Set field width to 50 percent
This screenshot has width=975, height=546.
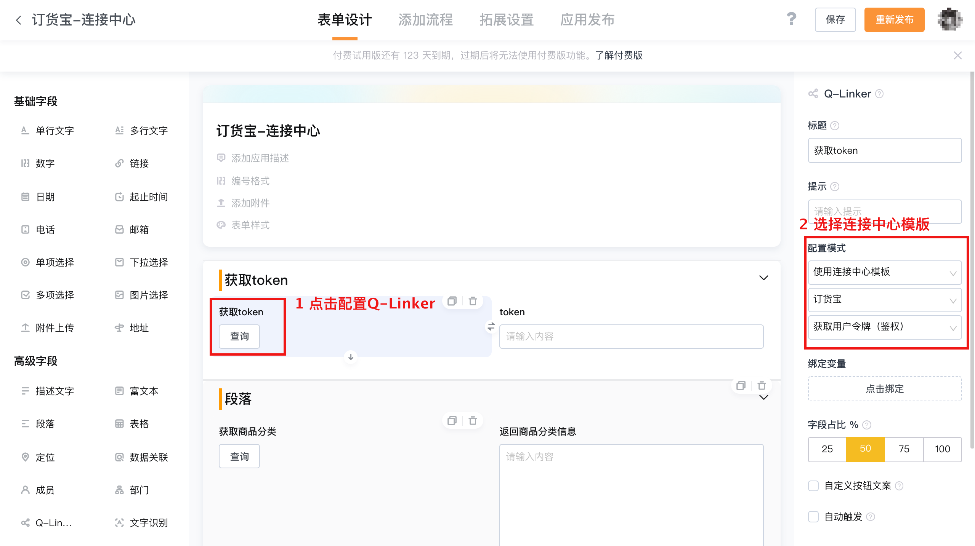pos(865,449)
